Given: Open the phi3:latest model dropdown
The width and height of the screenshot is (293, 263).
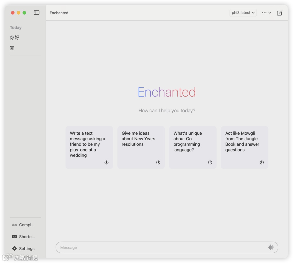Looking at the screenshot, I should (x=243, y=13).
